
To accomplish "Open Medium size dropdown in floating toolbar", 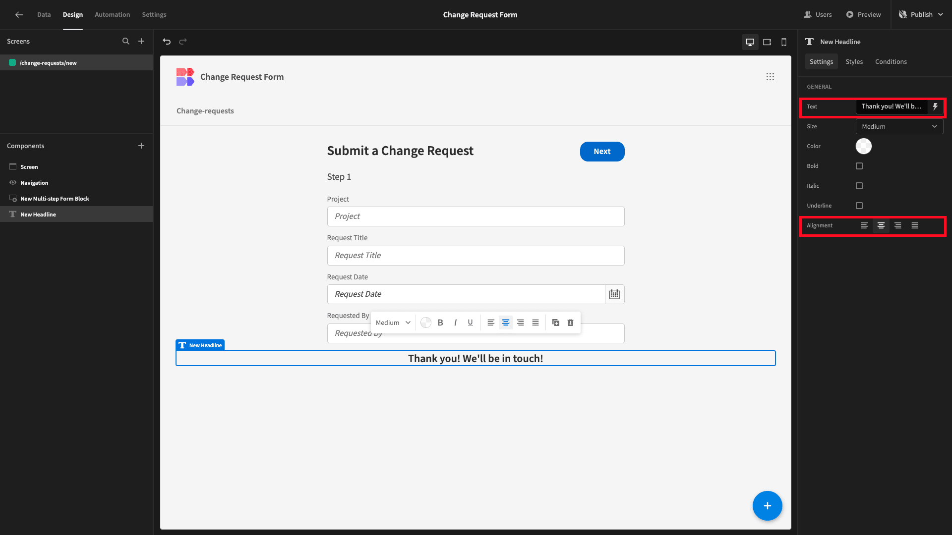I will [x=393, y=322].
